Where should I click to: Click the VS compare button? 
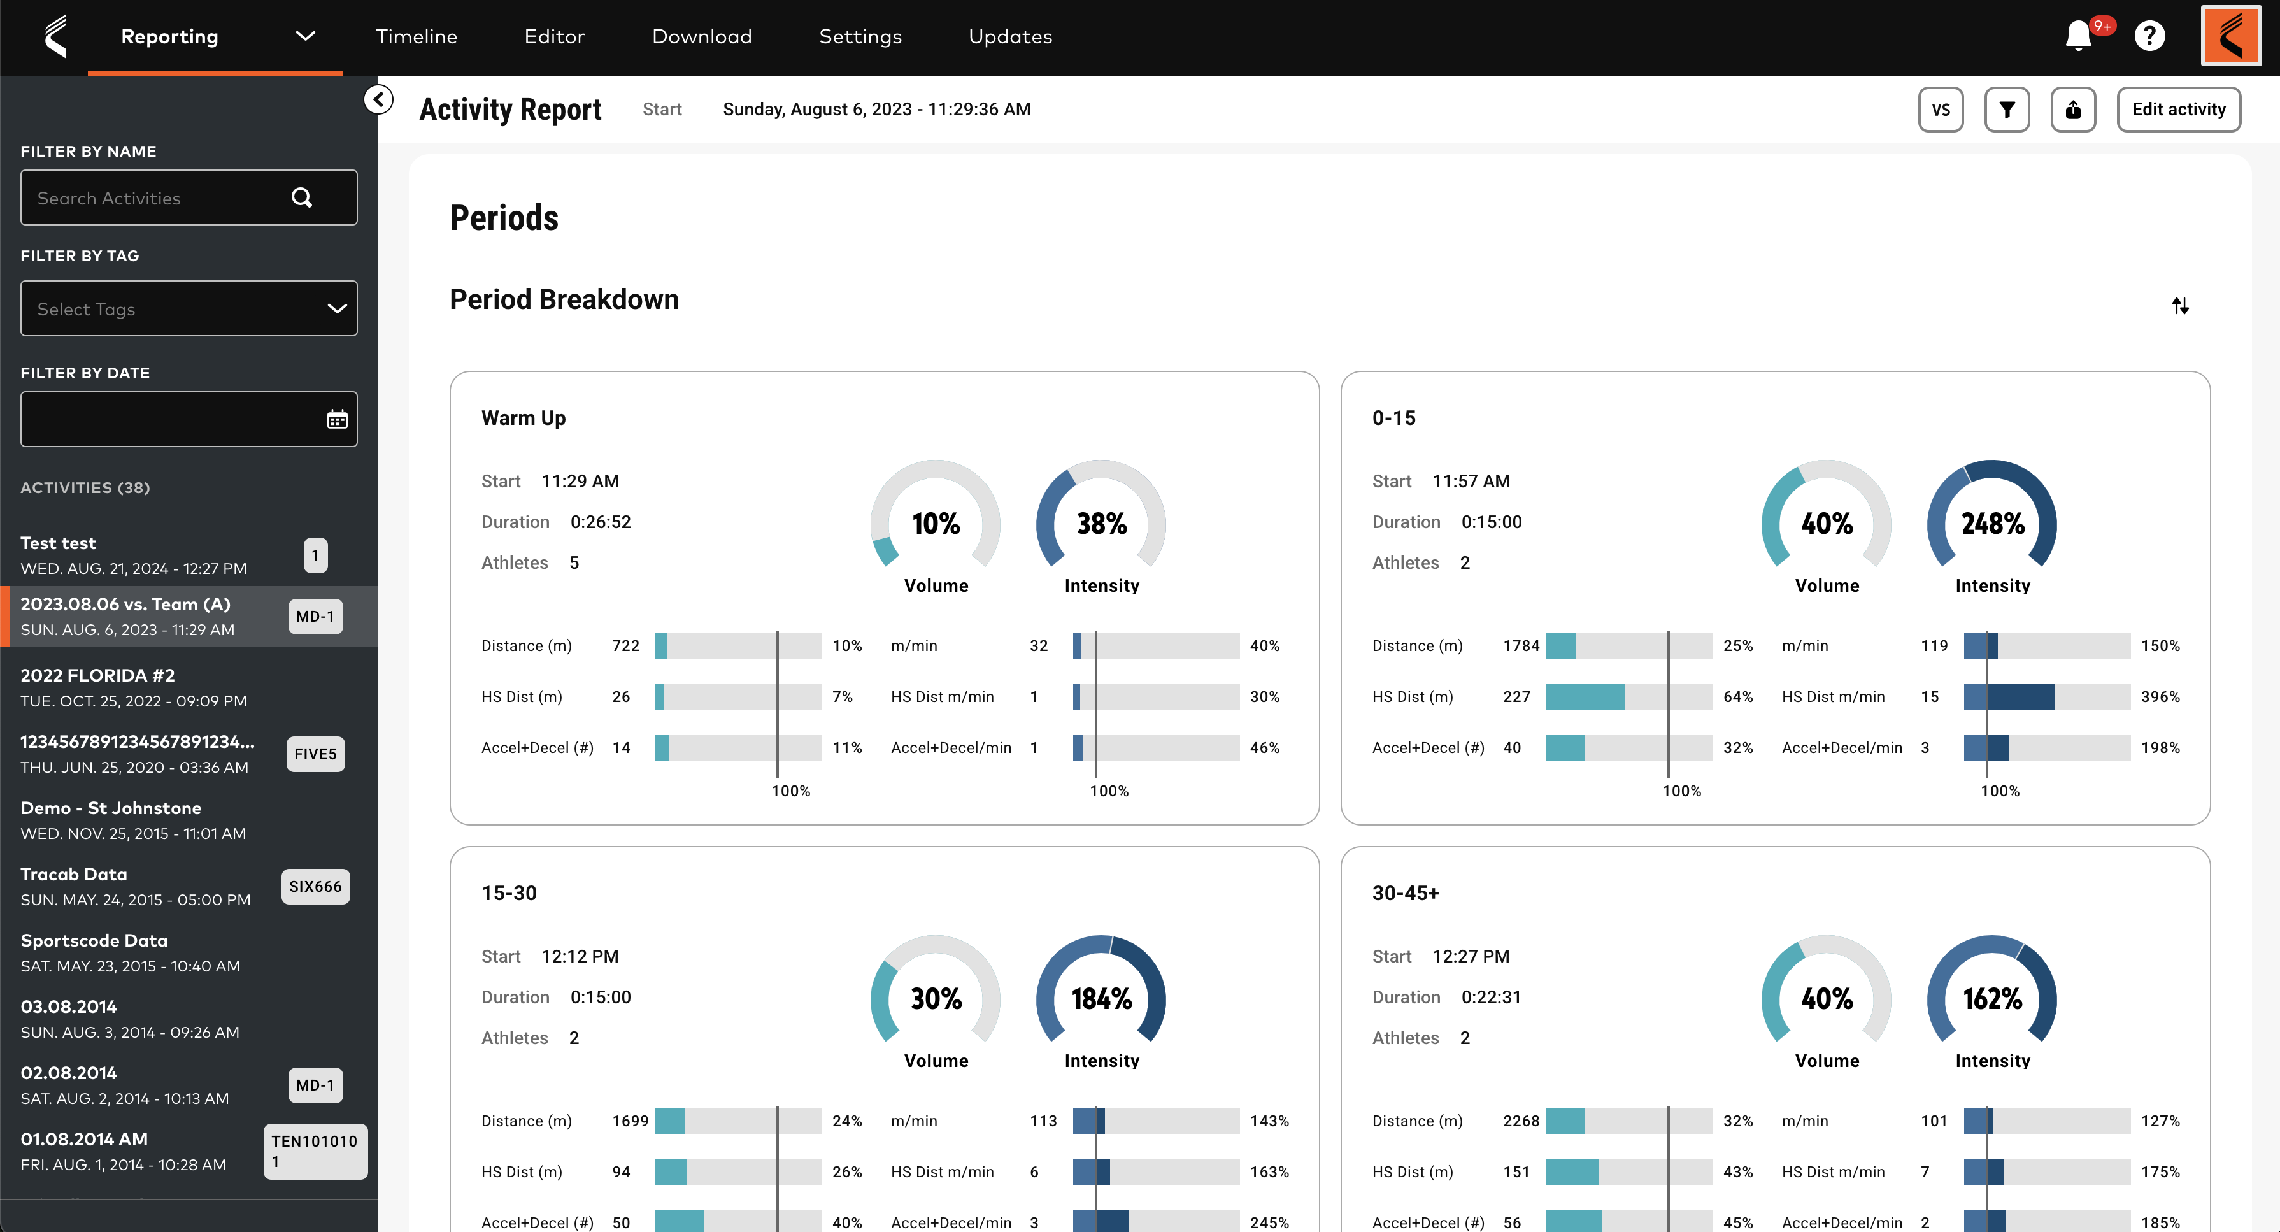coord(1940,110)
